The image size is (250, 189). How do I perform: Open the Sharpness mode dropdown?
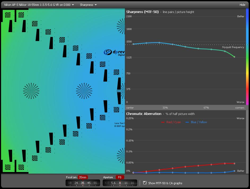click(88, 5)
